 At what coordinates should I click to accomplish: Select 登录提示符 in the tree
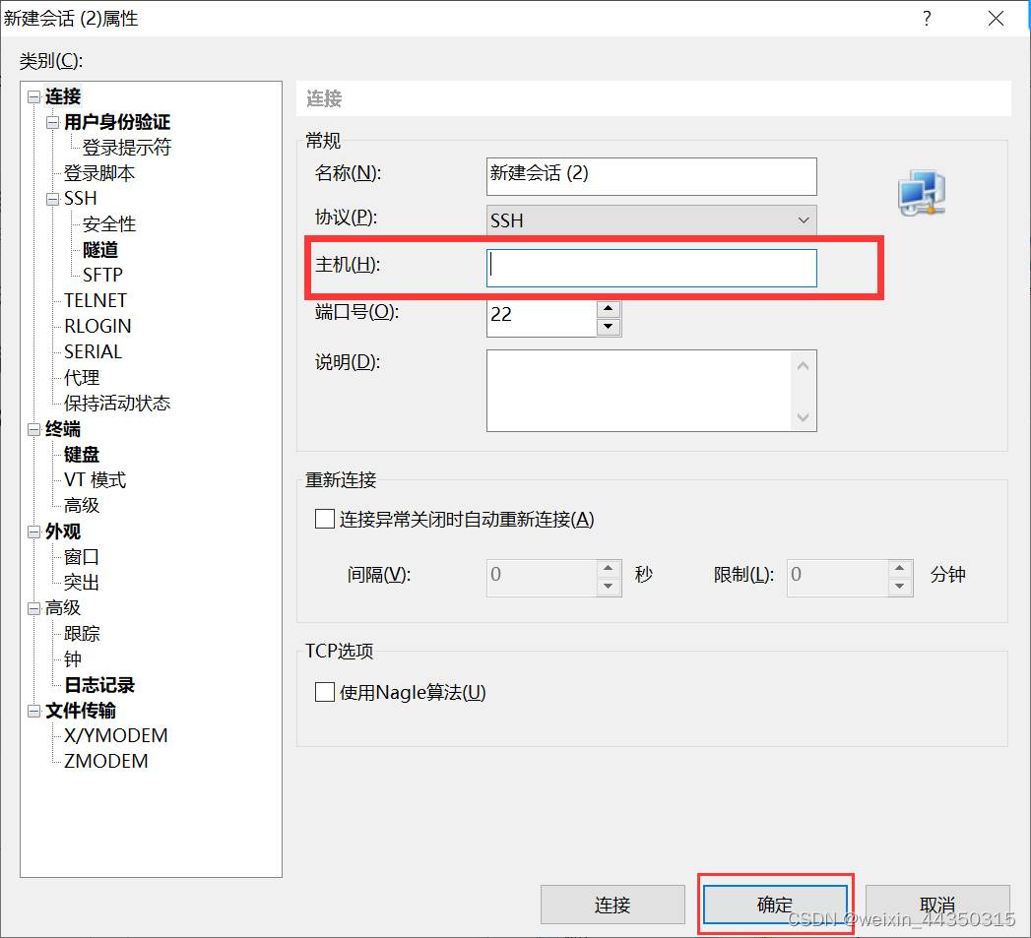(x=126, y=148)
